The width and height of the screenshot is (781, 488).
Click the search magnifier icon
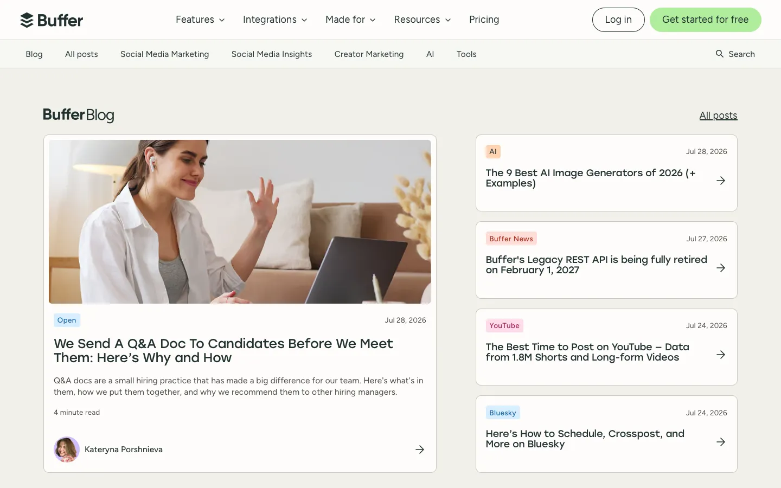(719, 54)
